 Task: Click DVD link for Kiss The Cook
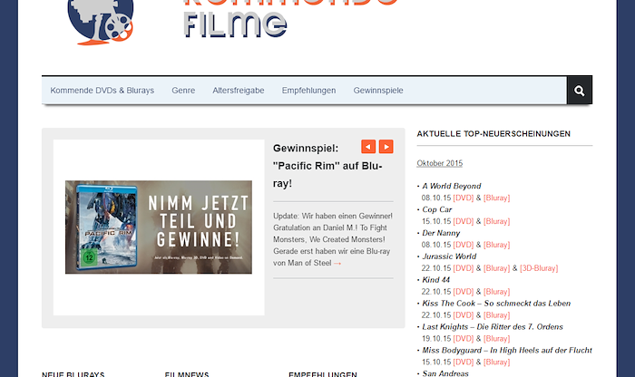point(464,315)
